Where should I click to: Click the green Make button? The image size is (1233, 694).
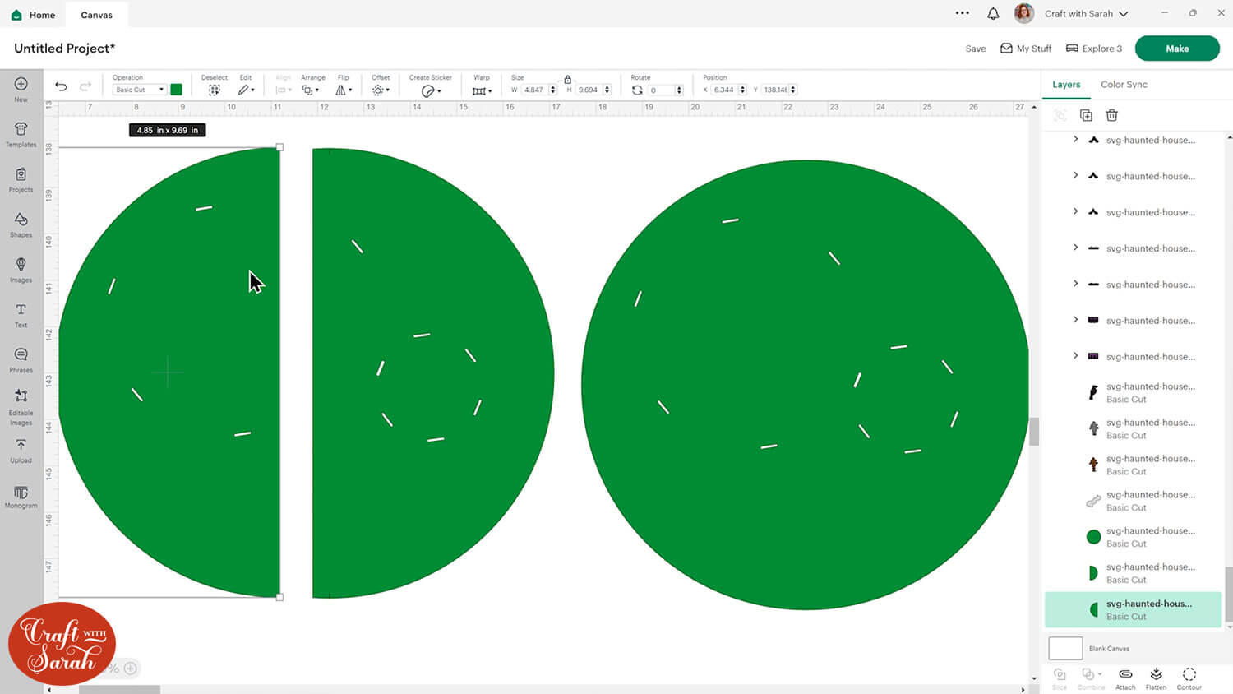[x=1176, y=49]
